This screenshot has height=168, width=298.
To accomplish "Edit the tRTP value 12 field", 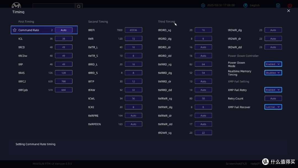I will (134, 82).
